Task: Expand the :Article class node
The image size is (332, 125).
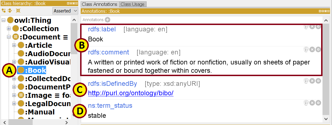Action: coord(14,45)
